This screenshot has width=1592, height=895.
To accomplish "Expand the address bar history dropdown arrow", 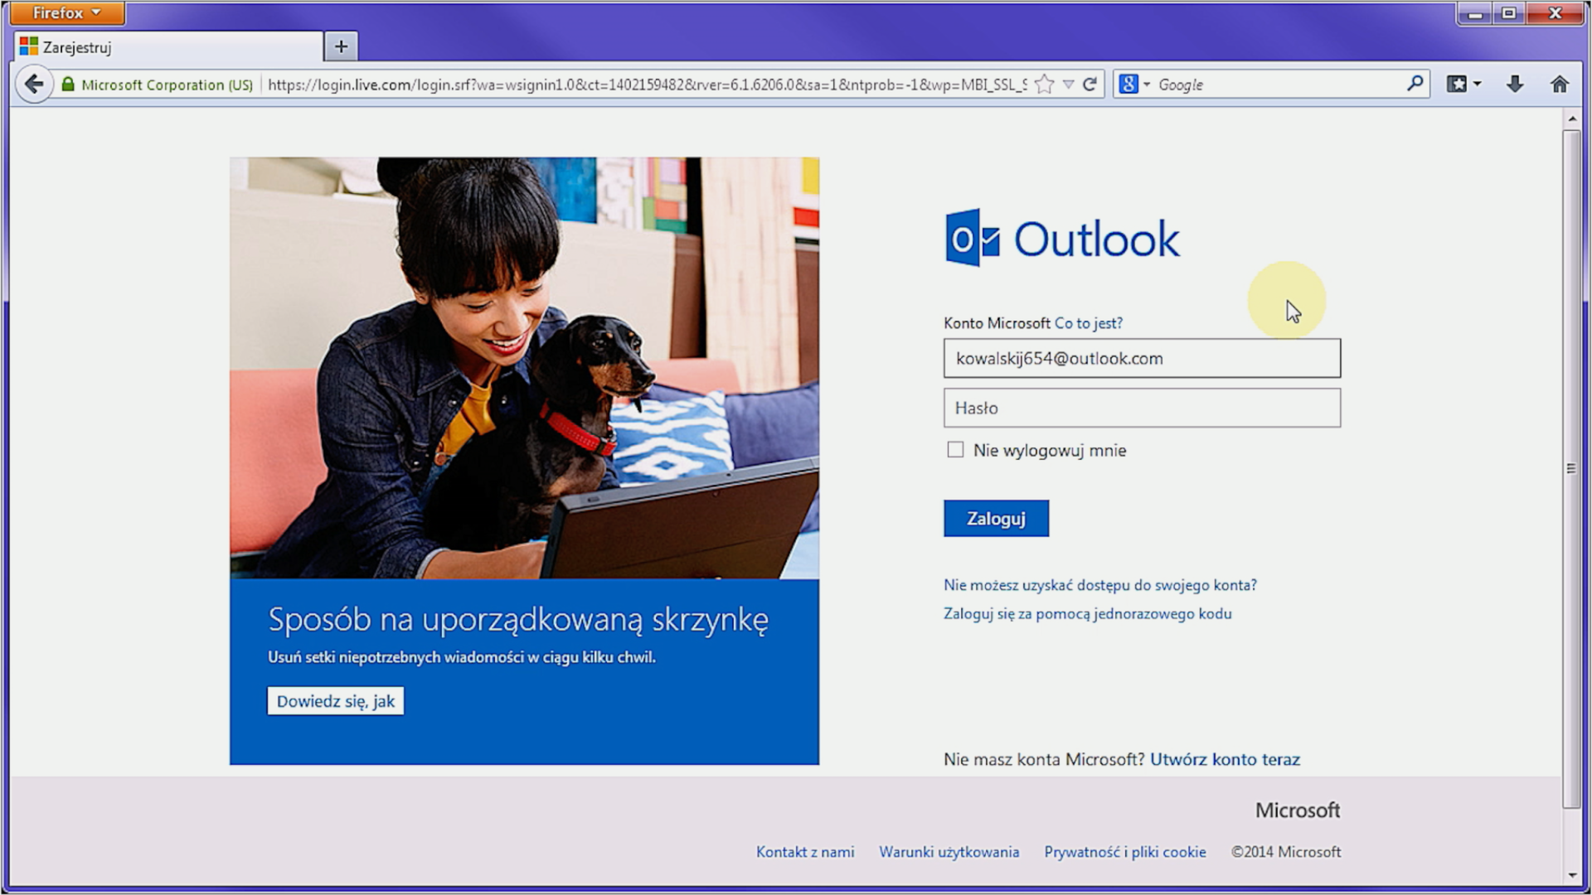I will (1069, 84).
